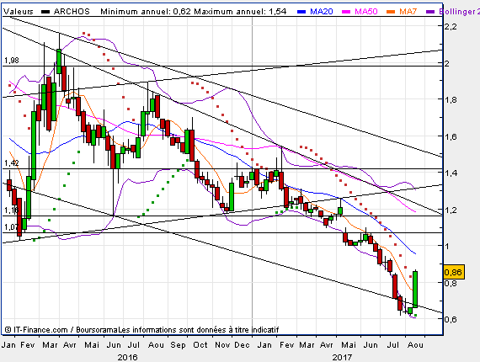
Task: Click the 2017 year label on time axis
Action: coord(342,357)
